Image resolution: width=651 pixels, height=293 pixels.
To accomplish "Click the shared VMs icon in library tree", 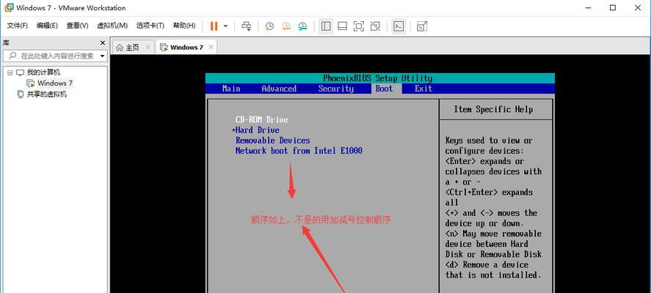I will click(x=20, y=94).
